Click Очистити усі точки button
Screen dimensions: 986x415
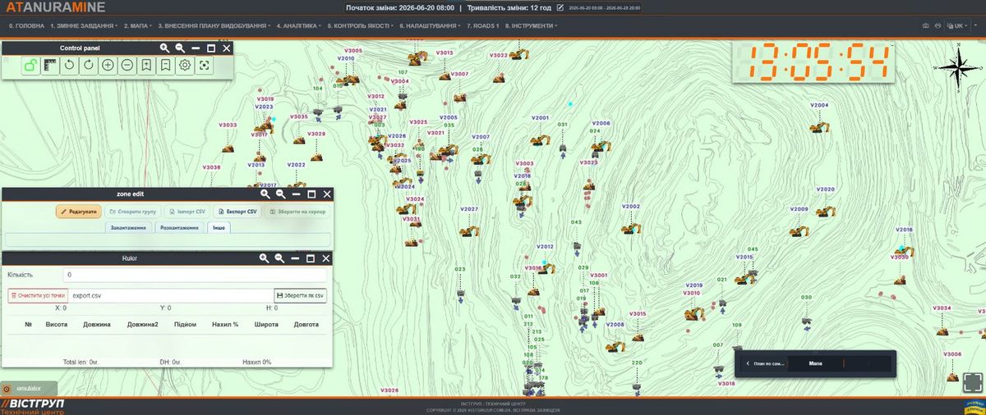[38, 295]
